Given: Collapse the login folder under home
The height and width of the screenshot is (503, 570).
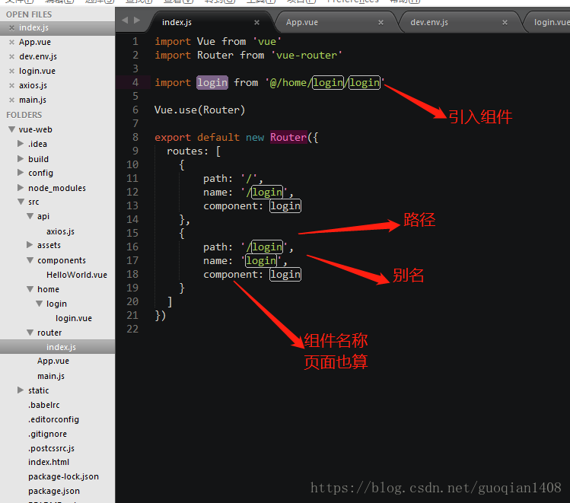Looking at the screenshot, I should pos(40,304).
